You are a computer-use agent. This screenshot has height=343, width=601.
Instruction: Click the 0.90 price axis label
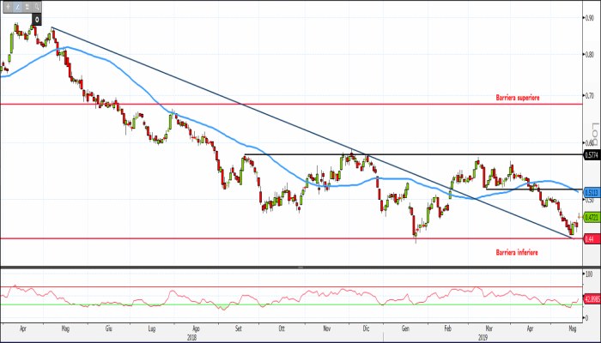coord(589,16)
